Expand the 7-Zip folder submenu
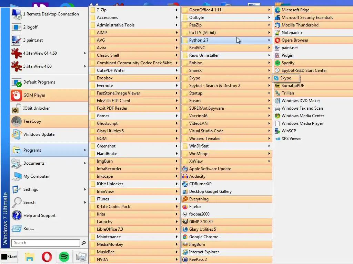 tap(135, 10)
